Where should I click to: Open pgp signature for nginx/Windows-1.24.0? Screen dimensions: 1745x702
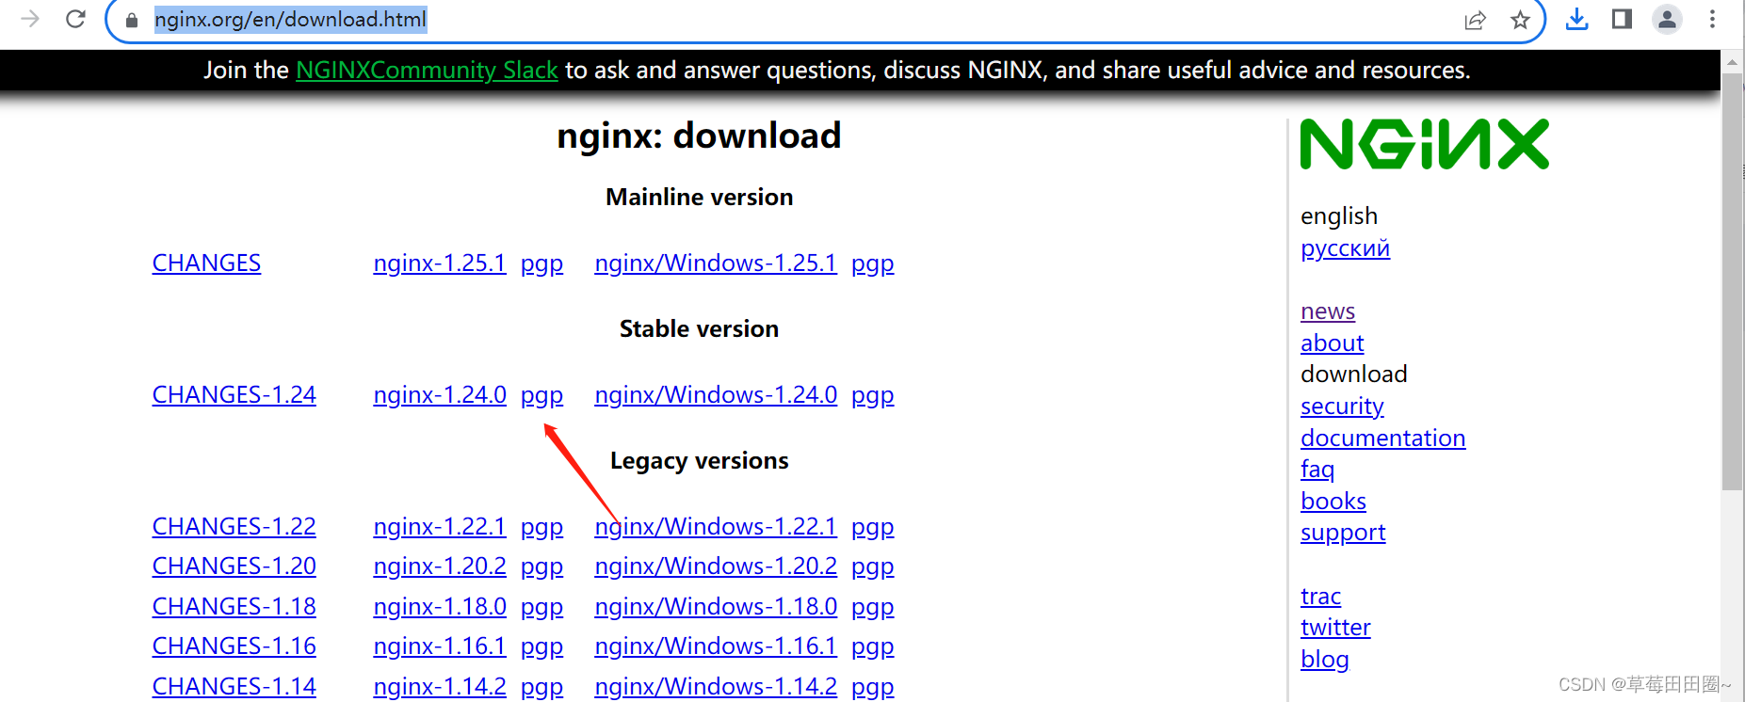(872, 396)
